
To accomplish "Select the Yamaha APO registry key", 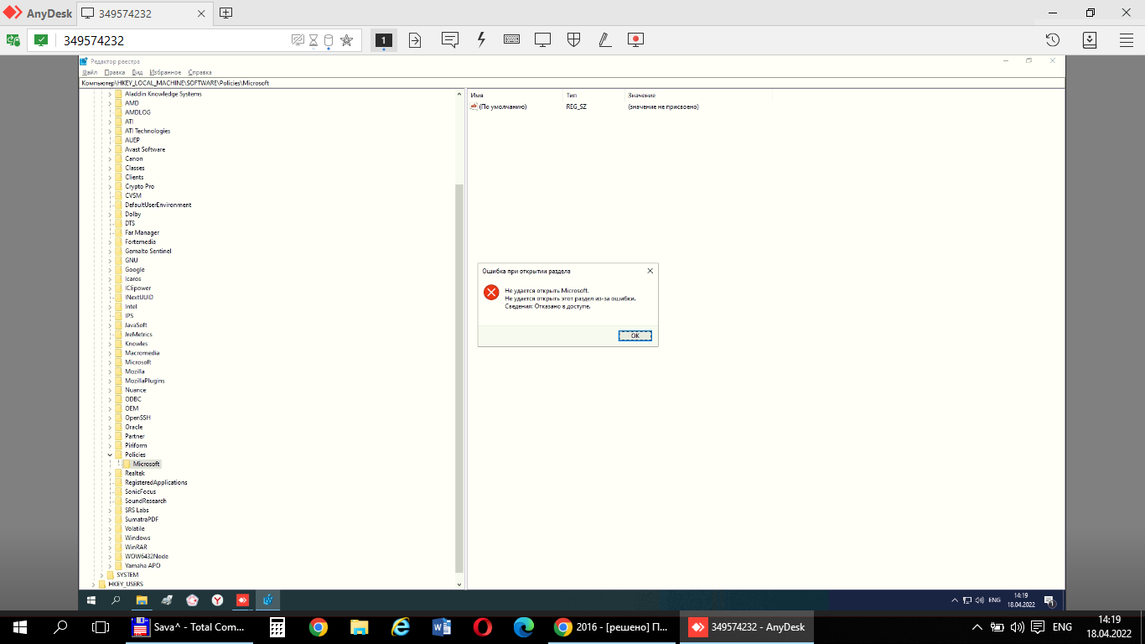I will (x=142, y=565).
